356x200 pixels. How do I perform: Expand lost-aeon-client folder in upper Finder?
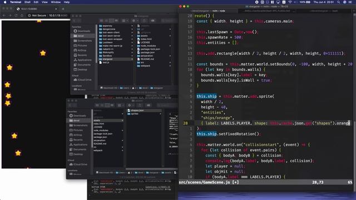tap(132, 32)
